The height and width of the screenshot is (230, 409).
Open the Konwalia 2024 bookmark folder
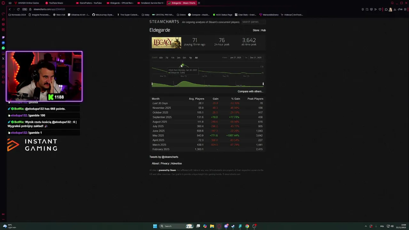(17, 15)
